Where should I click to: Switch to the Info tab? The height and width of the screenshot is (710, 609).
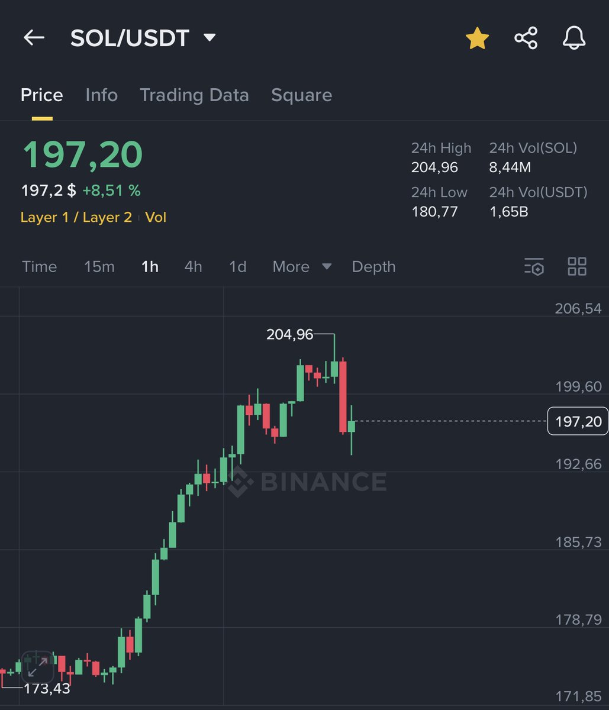click(x=101, y=95)
